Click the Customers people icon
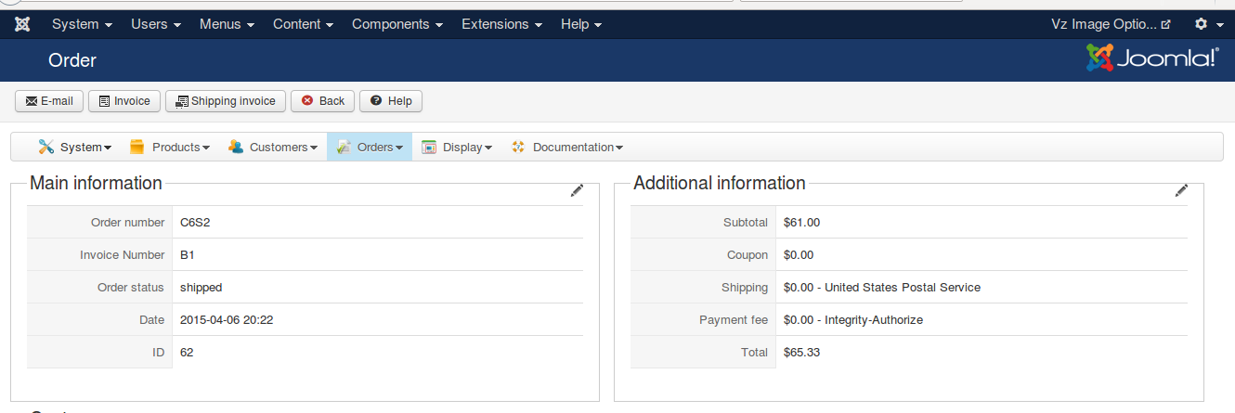 click(236, 147)
